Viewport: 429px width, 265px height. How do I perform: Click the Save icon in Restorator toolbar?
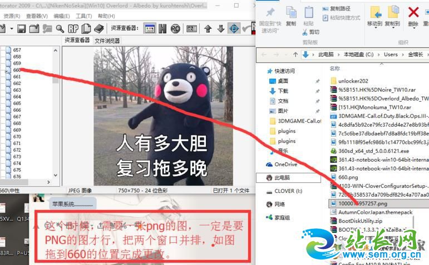point(21,28)
